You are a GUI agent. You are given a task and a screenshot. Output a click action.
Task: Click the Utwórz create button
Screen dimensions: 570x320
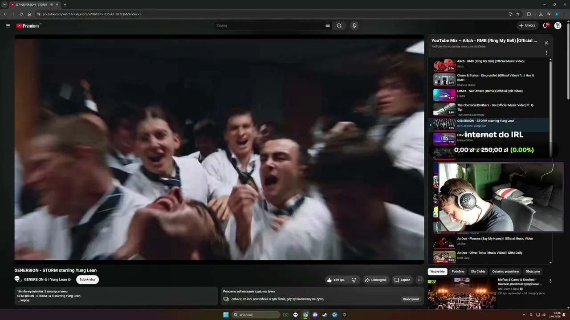(527, 26)
